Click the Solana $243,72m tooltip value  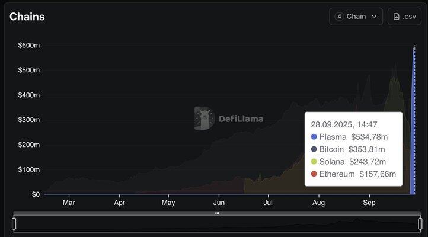click(x=368, y=161)
